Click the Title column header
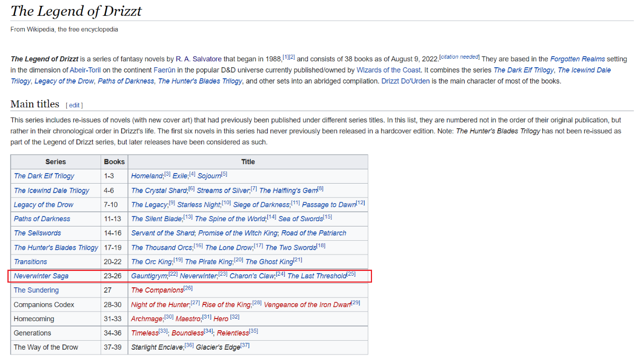Viewport: 635px width, 363px height. tap(248, 162)
